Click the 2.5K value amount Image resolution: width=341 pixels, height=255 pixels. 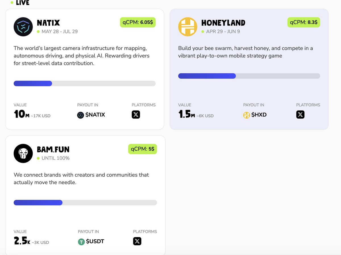[x=22, y=241]
